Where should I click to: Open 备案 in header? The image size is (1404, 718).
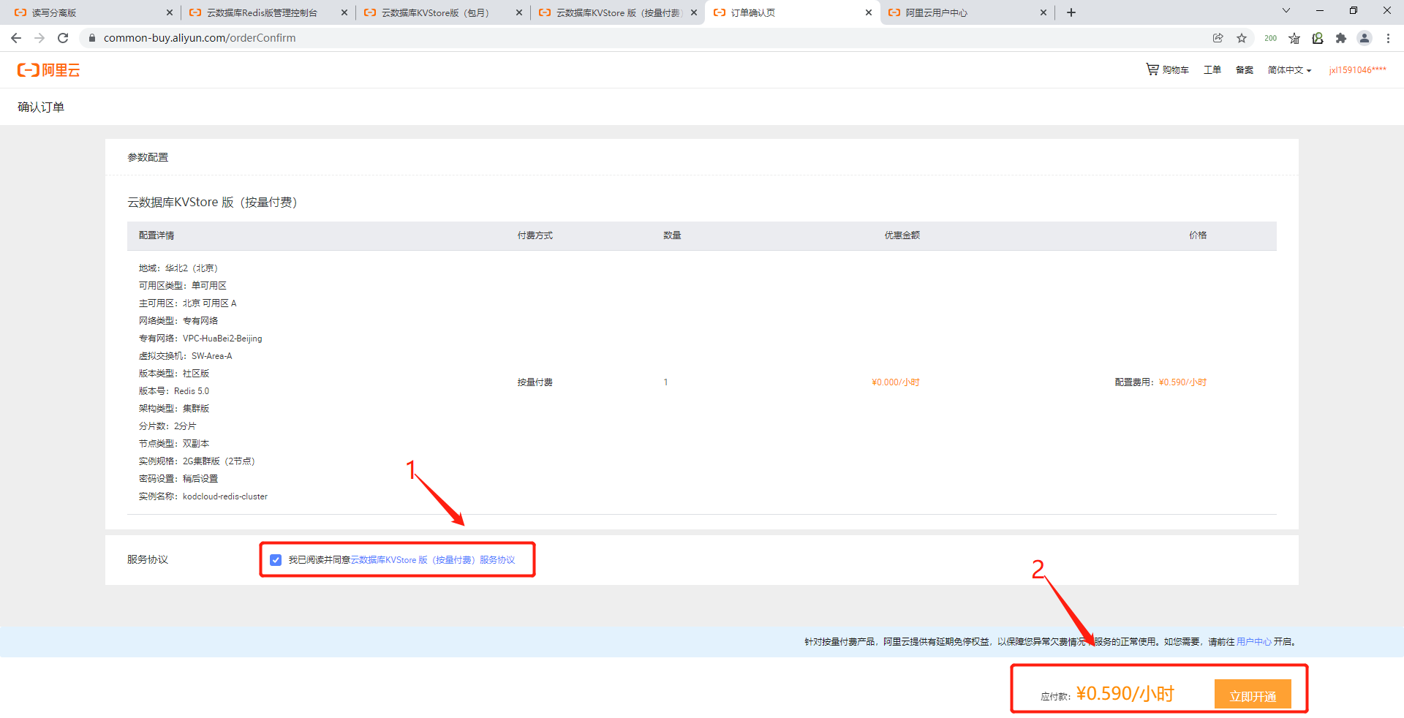1245,69
